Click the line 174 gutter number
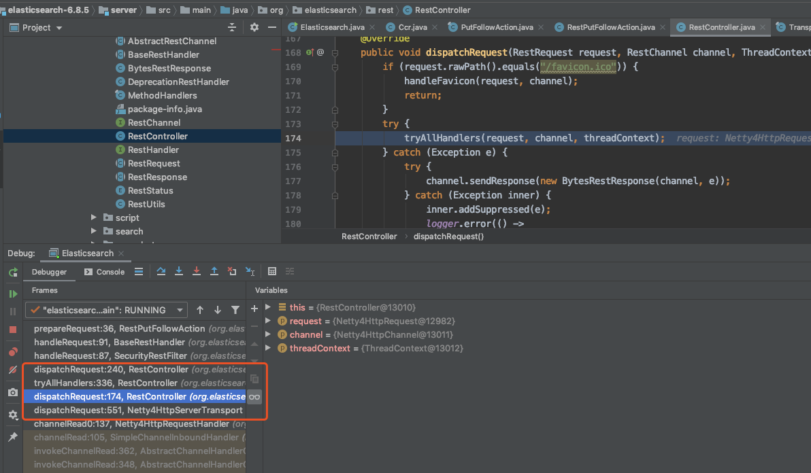Viewport: 811px width, 473px height. coord(293,138)
